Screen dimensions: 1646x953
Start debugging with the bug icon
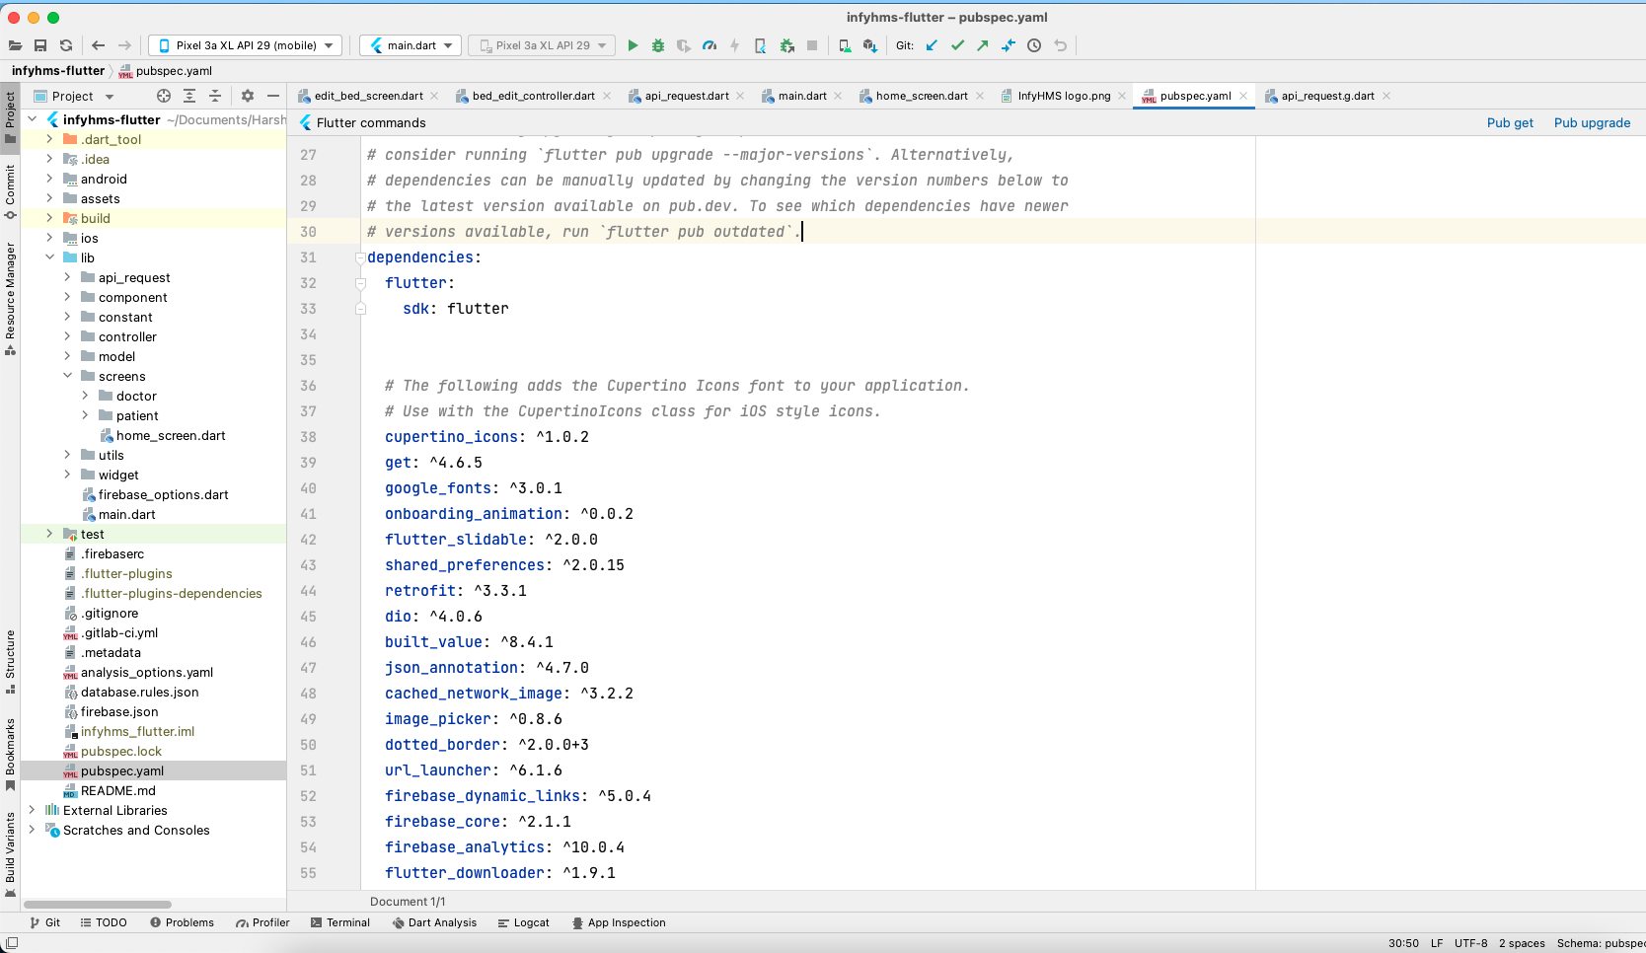658,45
